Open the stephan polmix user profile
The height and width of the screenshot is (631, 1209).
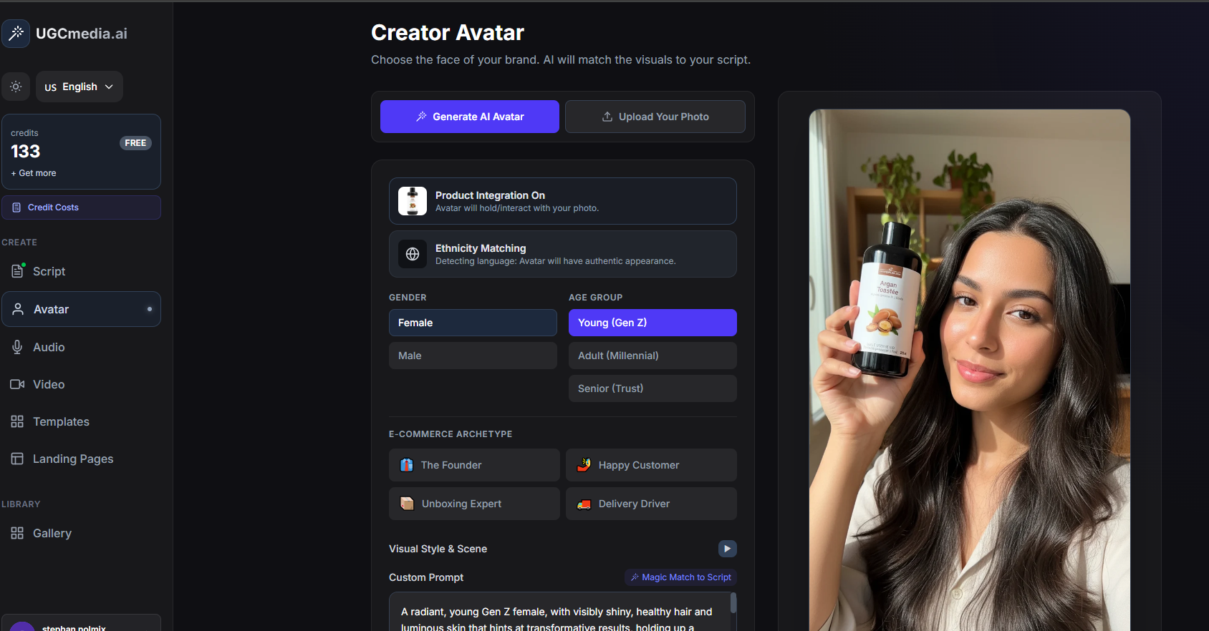coord(81,624)
